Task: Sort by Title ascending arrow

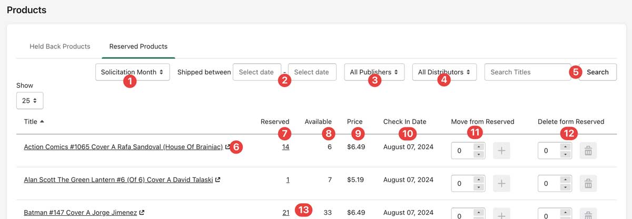Action: [x=42, y=122]
